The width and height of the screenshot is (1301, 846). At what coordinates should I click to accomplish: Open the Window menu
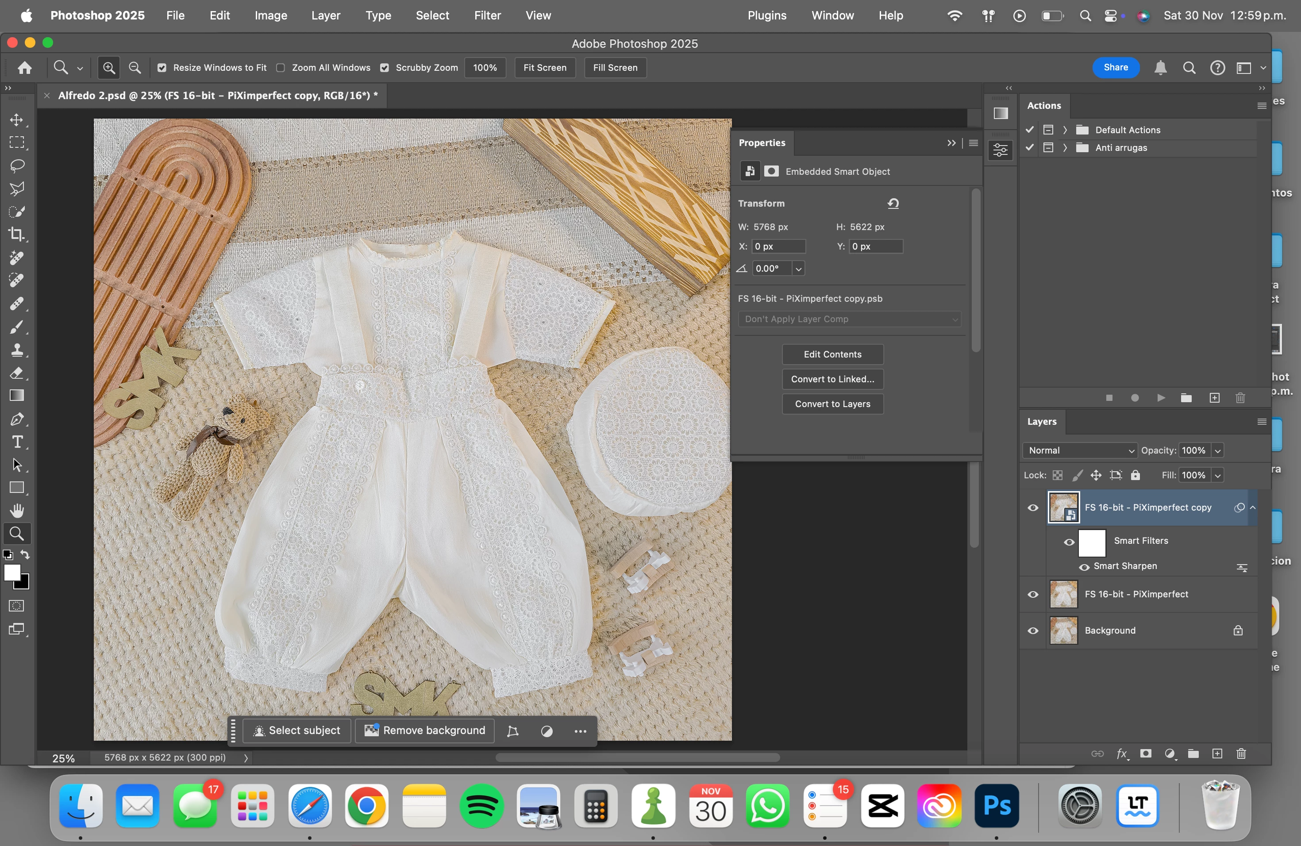pos(832,15)
